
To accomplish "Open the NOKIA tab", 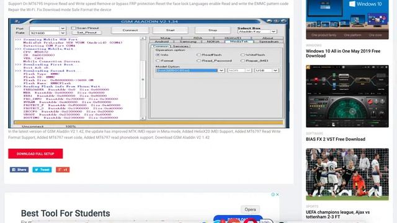I will 213,42.
